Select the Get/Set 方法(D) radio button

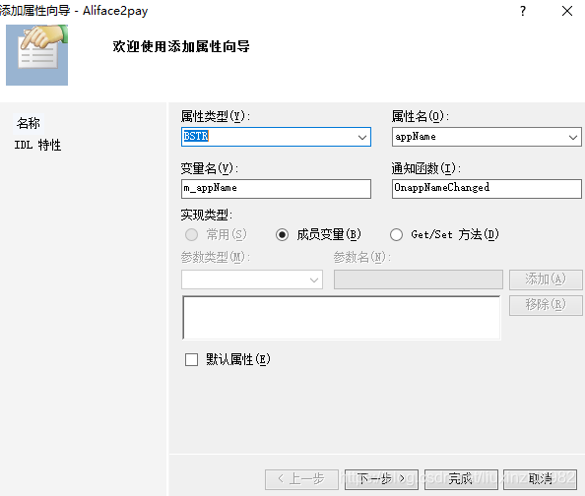click(396, 234)
